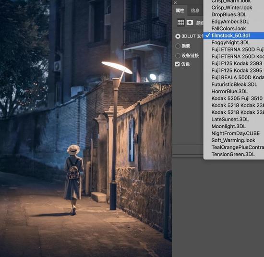Choose Crisp_Warm.look from the list
264x257 pixels.
coord(234,1)
